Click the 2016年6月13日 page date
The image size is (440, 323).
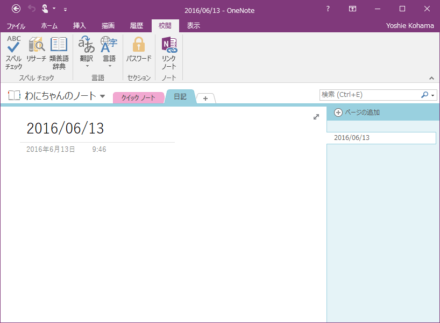(x=51, y=149)
